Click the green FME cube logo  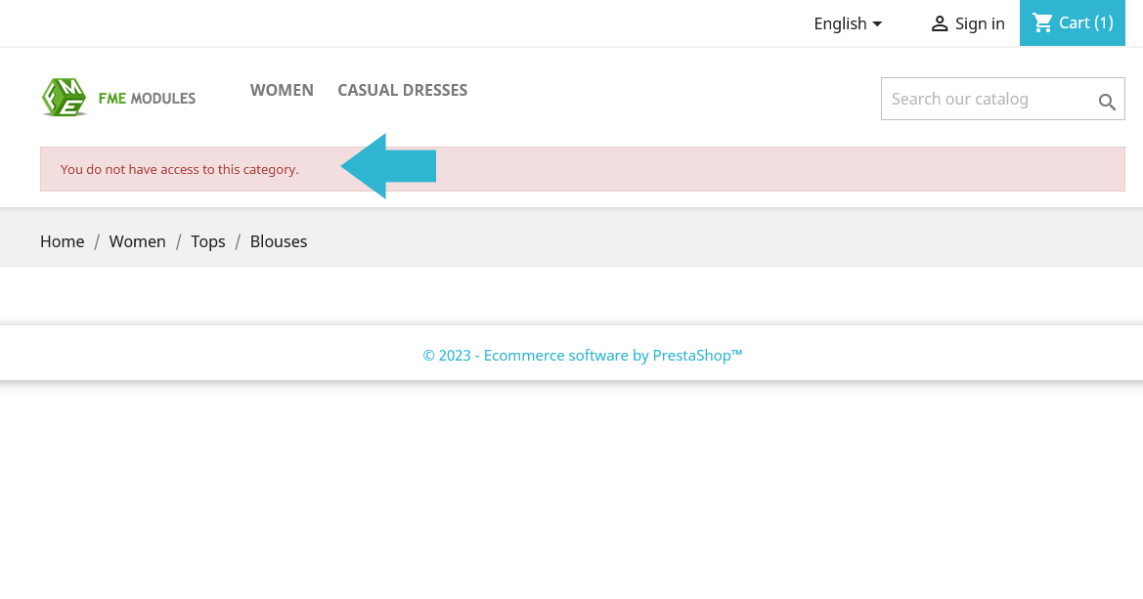[x=64, y=98]
